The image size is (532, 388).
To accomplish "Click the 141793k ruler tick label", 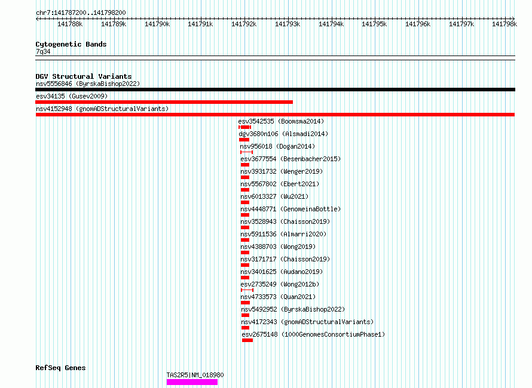I will [x=288, y=24].
